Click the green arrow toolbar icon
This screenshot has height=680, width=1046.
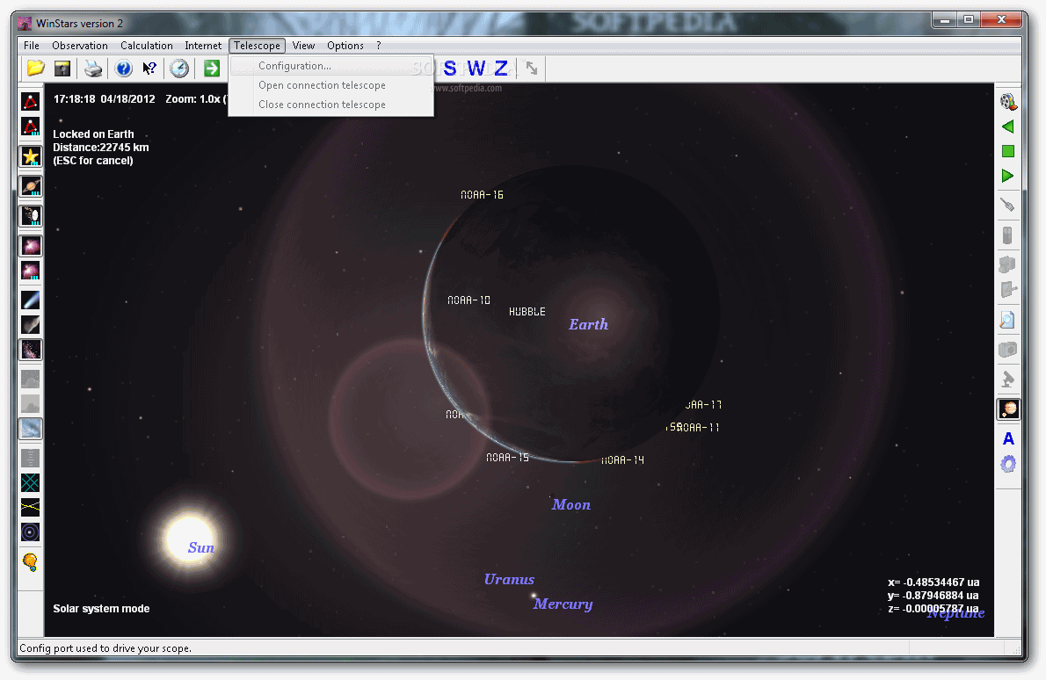[212, 68]
